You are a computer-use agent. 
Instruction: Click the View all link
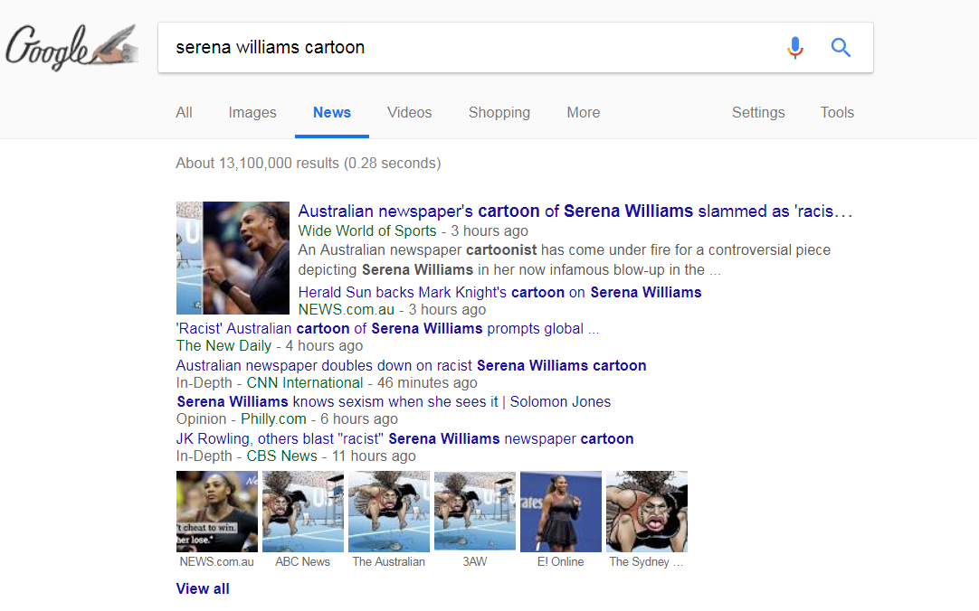point(203,589)
